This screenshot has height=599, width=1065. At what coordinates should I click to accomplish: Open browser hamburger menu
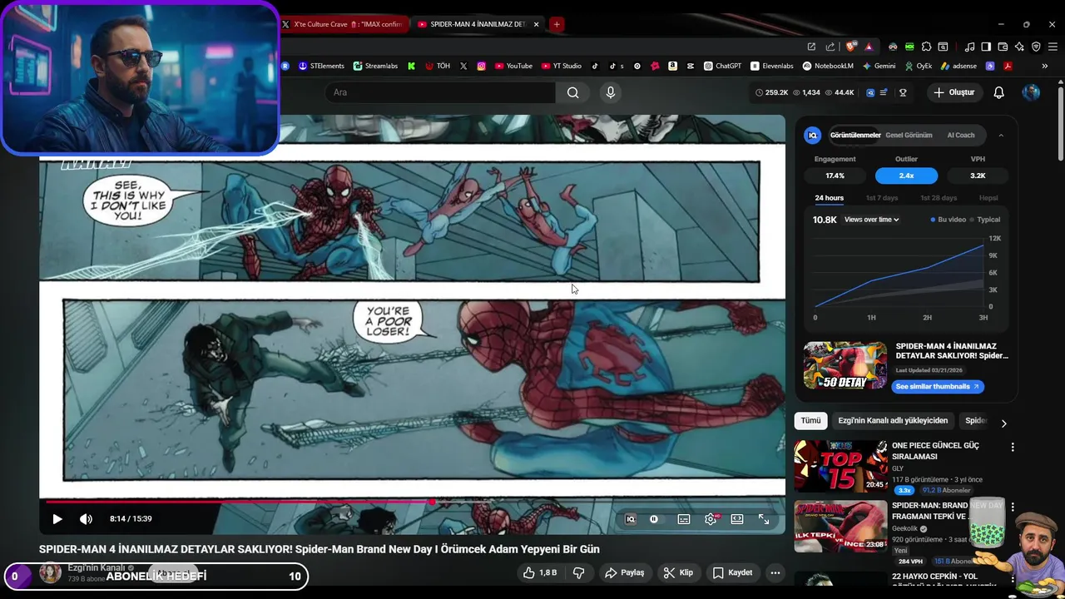click(x=1053, y=47)
